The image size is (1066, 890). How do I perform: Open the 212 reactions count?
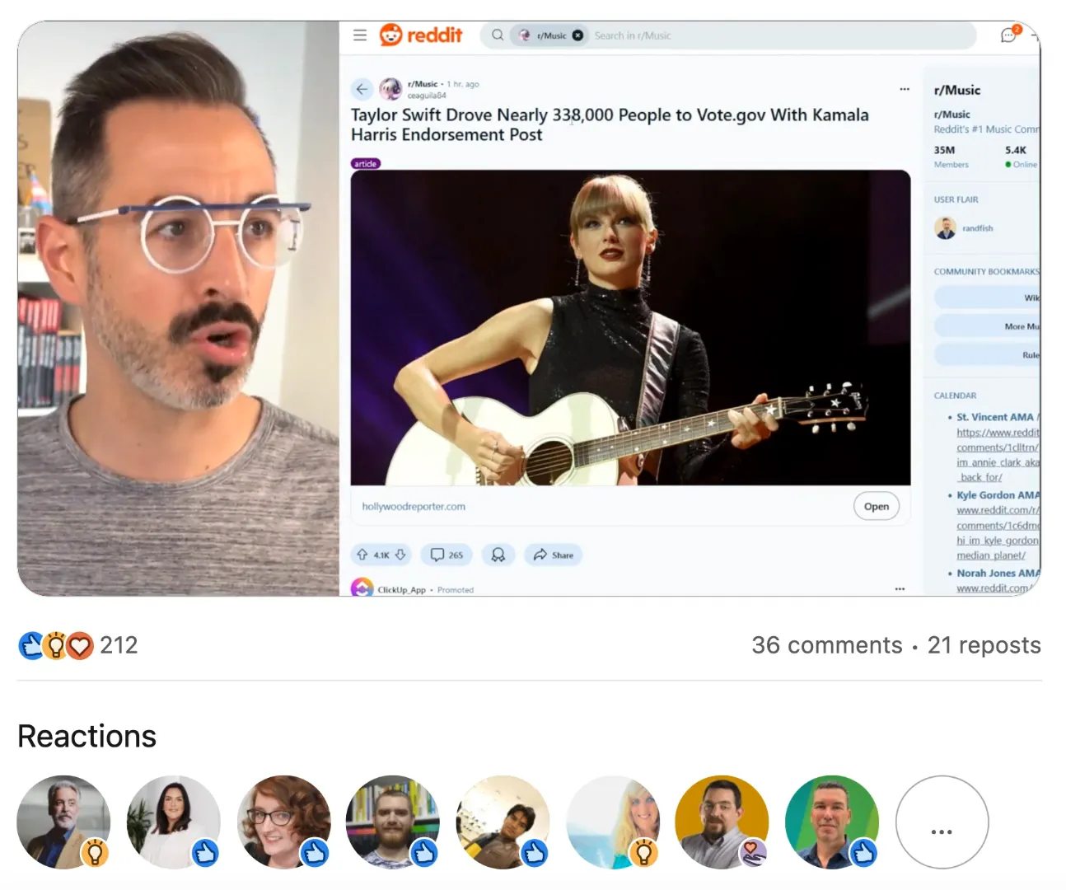[119, 645]
